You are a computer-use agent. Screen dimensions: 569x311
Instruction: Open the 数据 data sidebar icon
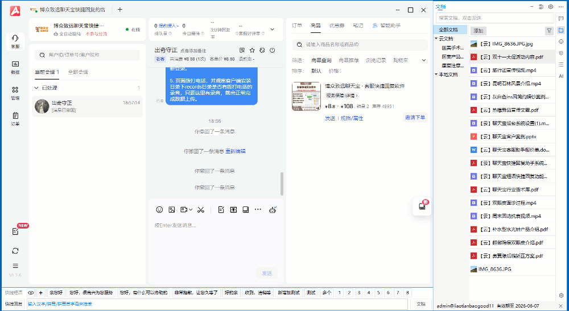pyautogui.click(x=15, y=68)
